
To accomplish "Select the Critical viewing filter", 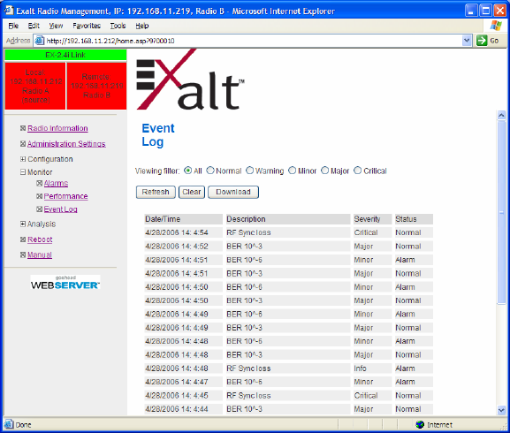I will 357,171.
